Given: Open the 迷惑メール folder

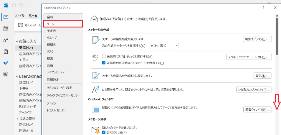Looking at the screenshot, I should pyautogui.click(x=26, y=131).
